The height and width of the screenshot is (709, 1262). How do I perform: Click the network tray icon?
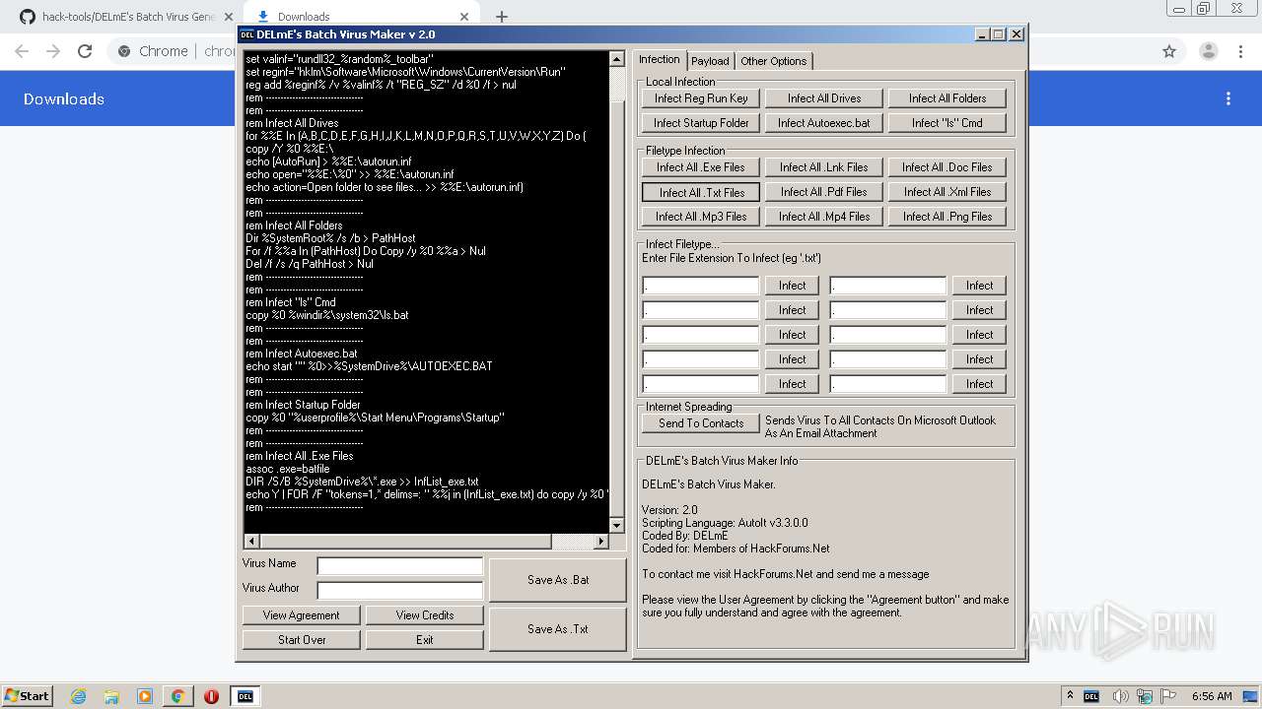[1145, 696]
